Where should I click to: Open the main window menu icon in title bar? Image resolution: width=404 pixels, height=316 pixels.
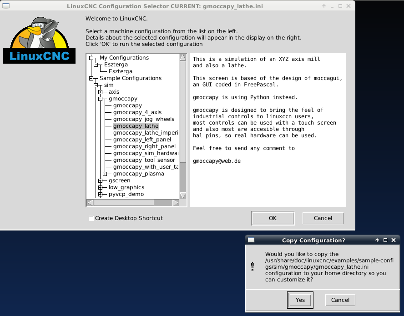point(5,6)
